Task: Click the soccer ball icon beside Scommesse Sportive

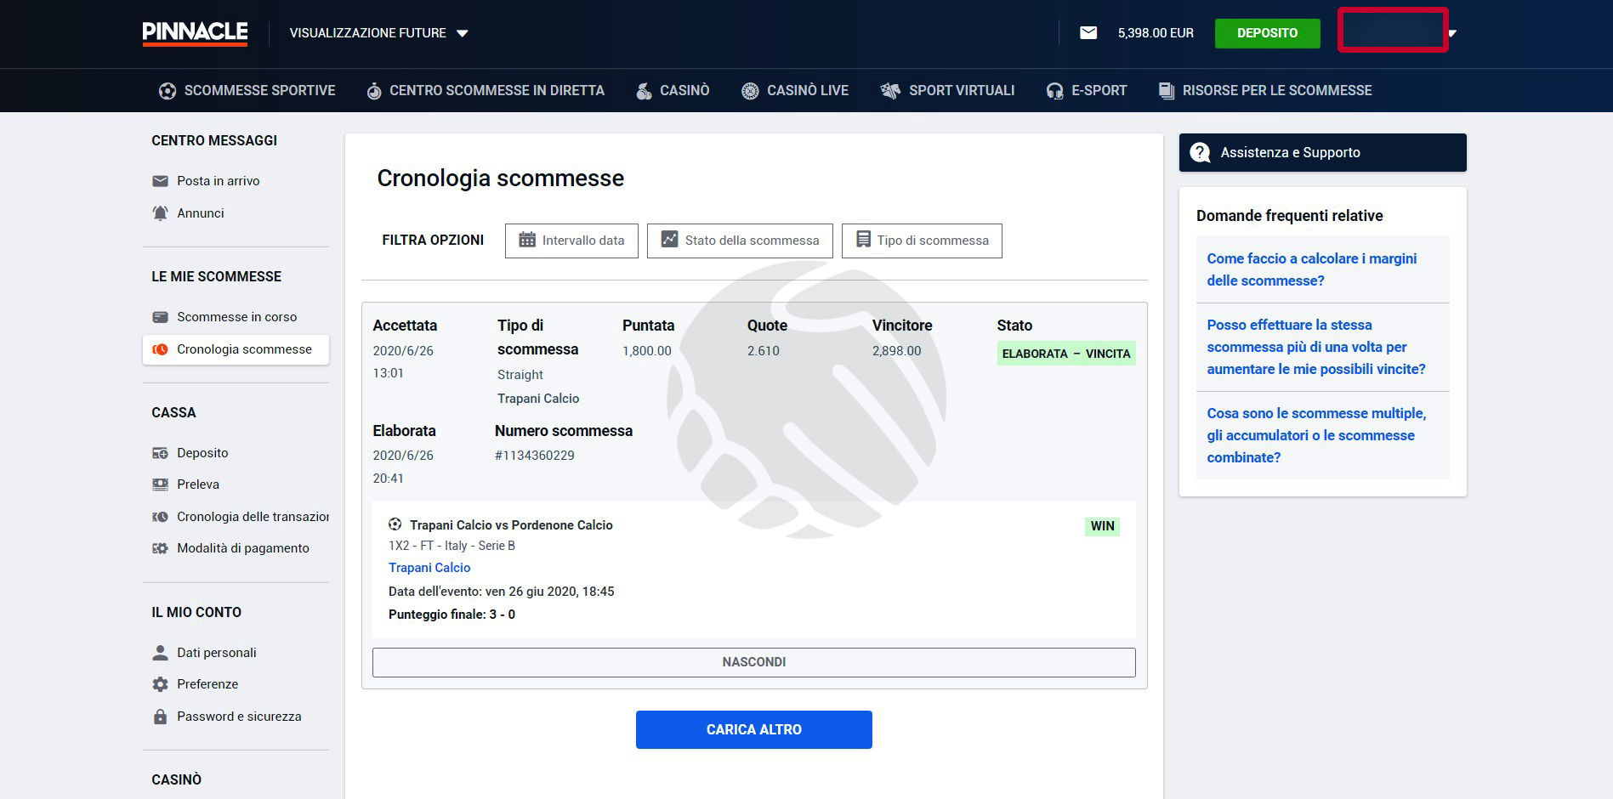Action: point(168,91)
